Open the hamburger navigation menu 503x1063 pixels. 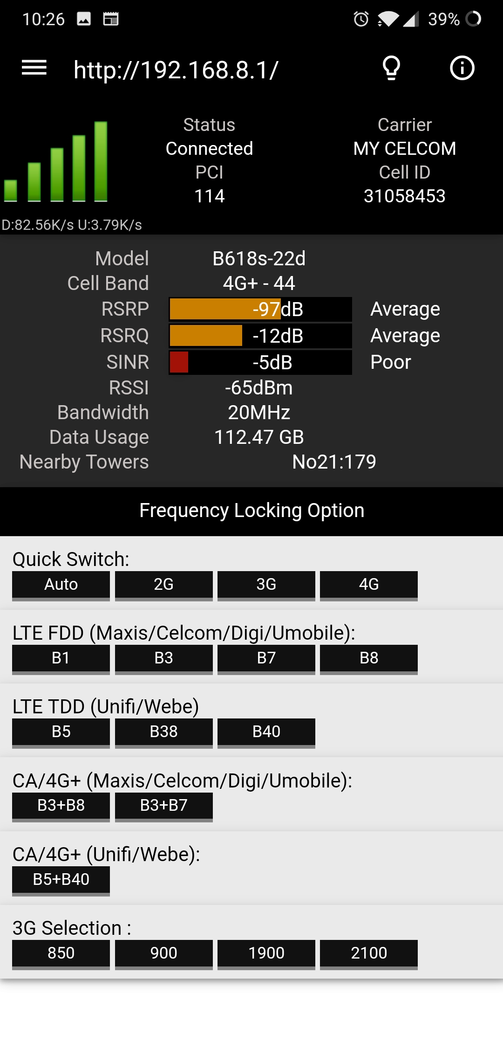pyautogui.click(x=34, y=68)
